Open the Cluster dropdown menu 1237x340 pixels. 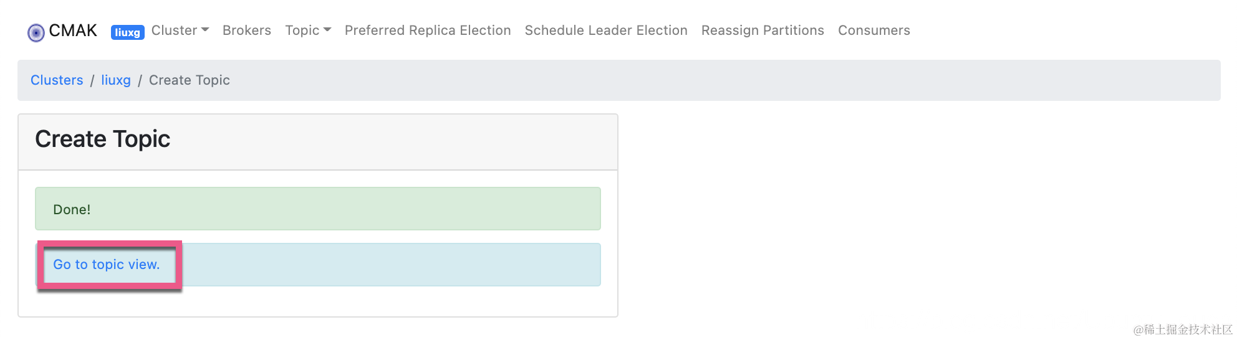click(x=175, y=31)
